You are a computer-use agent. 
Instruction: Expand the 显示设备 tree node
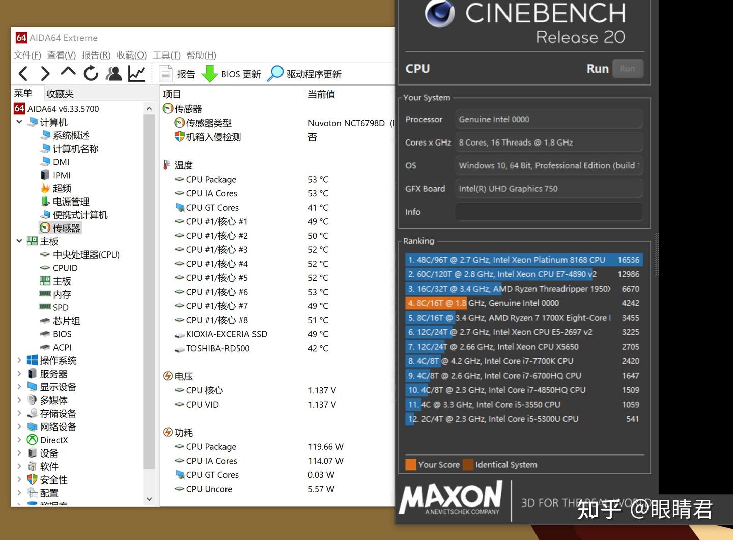point(19,387)
